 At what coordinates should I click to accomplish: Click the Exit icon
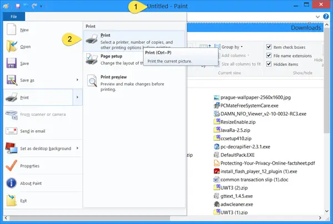pyautogui.click(x=12, y=200)
